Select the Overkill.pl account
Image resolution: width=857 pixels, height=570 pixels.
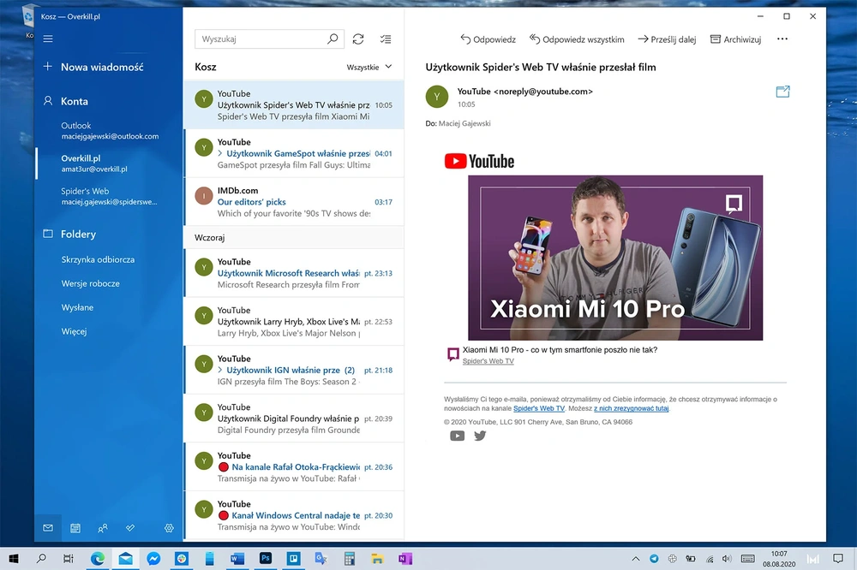(x=110, y=163)
